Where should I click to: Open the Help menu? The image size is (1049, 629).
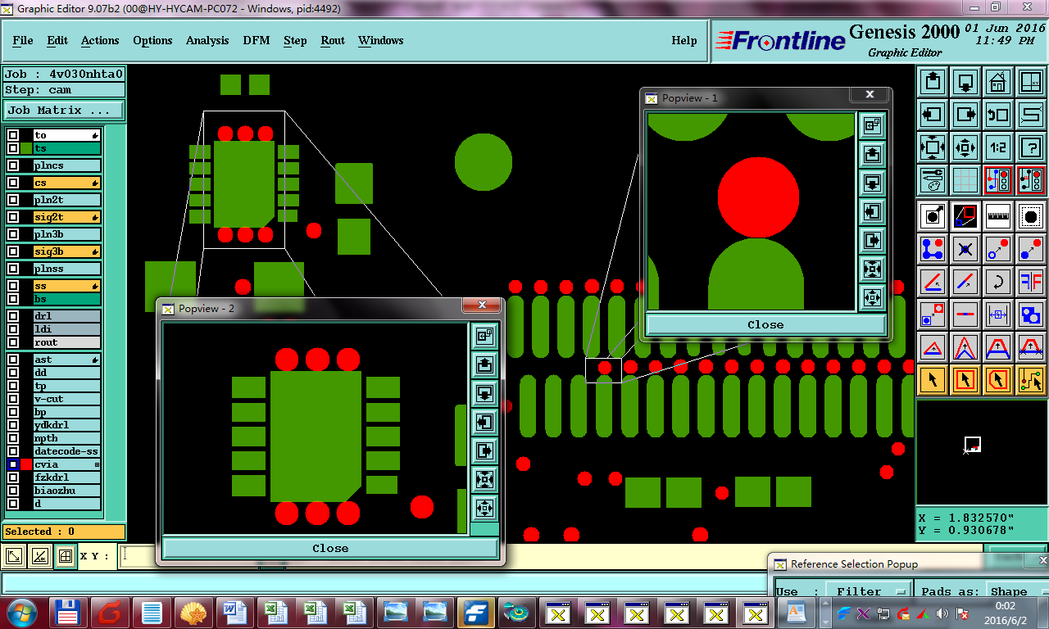684,40
